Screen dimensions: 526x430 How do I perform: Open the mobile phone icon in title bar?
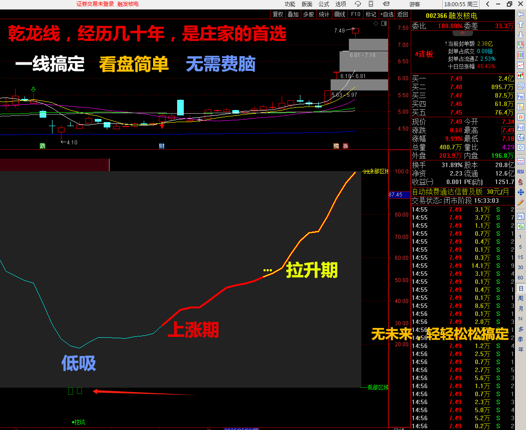coord(371,4)
